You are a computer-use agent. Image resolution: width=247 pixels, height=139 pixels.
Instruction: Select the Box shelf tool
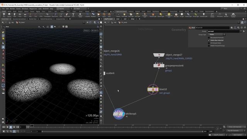coord(4,15)
